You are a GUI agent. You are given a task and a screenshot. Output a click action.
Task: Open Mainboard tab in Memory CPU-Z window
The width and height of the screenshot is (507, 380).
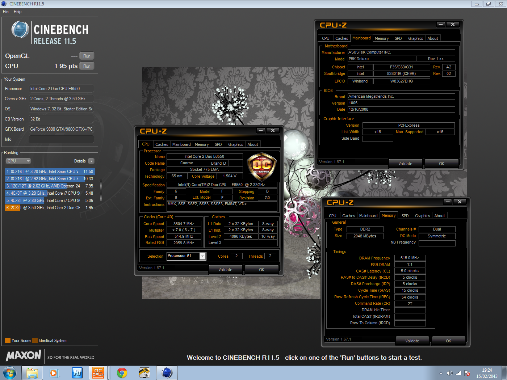pos(368,216)
